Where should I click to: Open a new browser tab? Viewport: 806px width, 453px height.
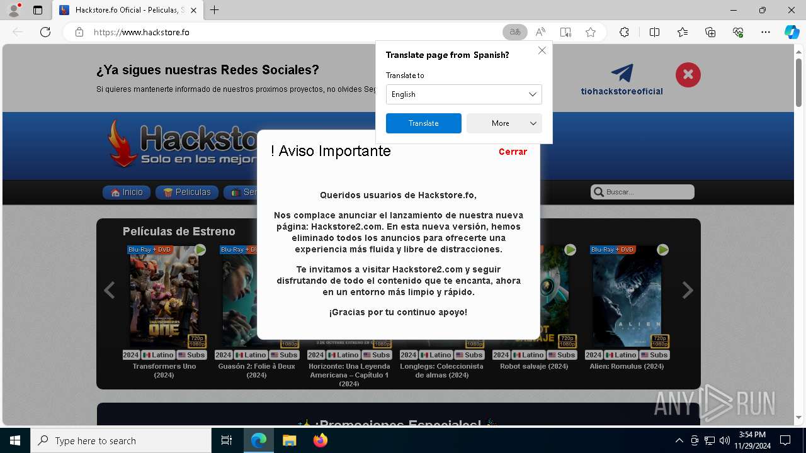coord(215,10)
